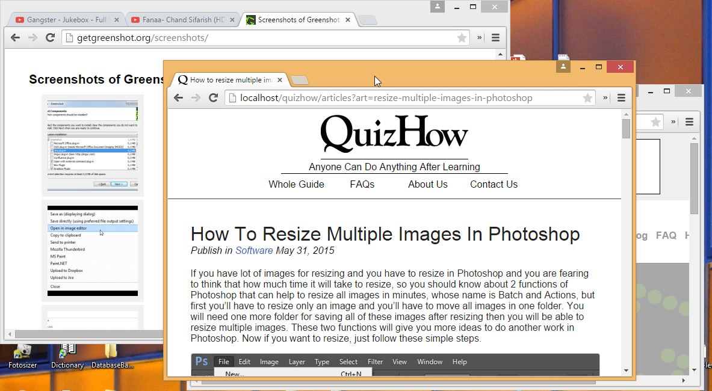Open a new tab in QuizHow window
This screenshot has height=391, width=712.
tap(300, 80)
